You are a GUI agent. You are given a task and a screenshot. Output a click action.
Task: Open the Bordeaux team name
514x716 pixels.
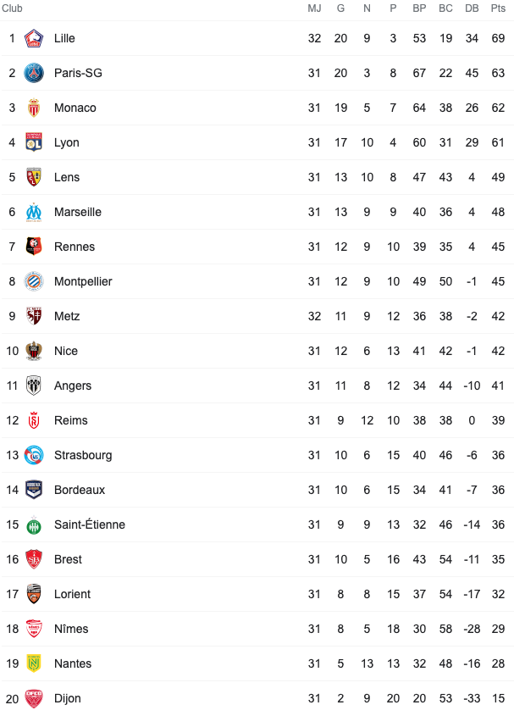(x=80, y=490)
